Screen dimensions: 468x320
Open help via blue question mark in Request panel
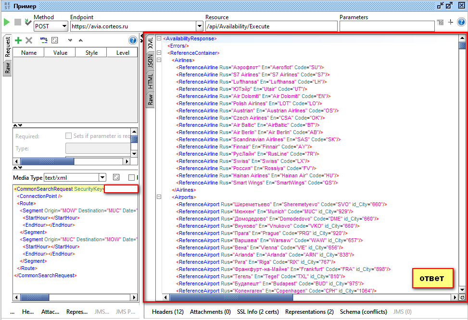(133, 40)
